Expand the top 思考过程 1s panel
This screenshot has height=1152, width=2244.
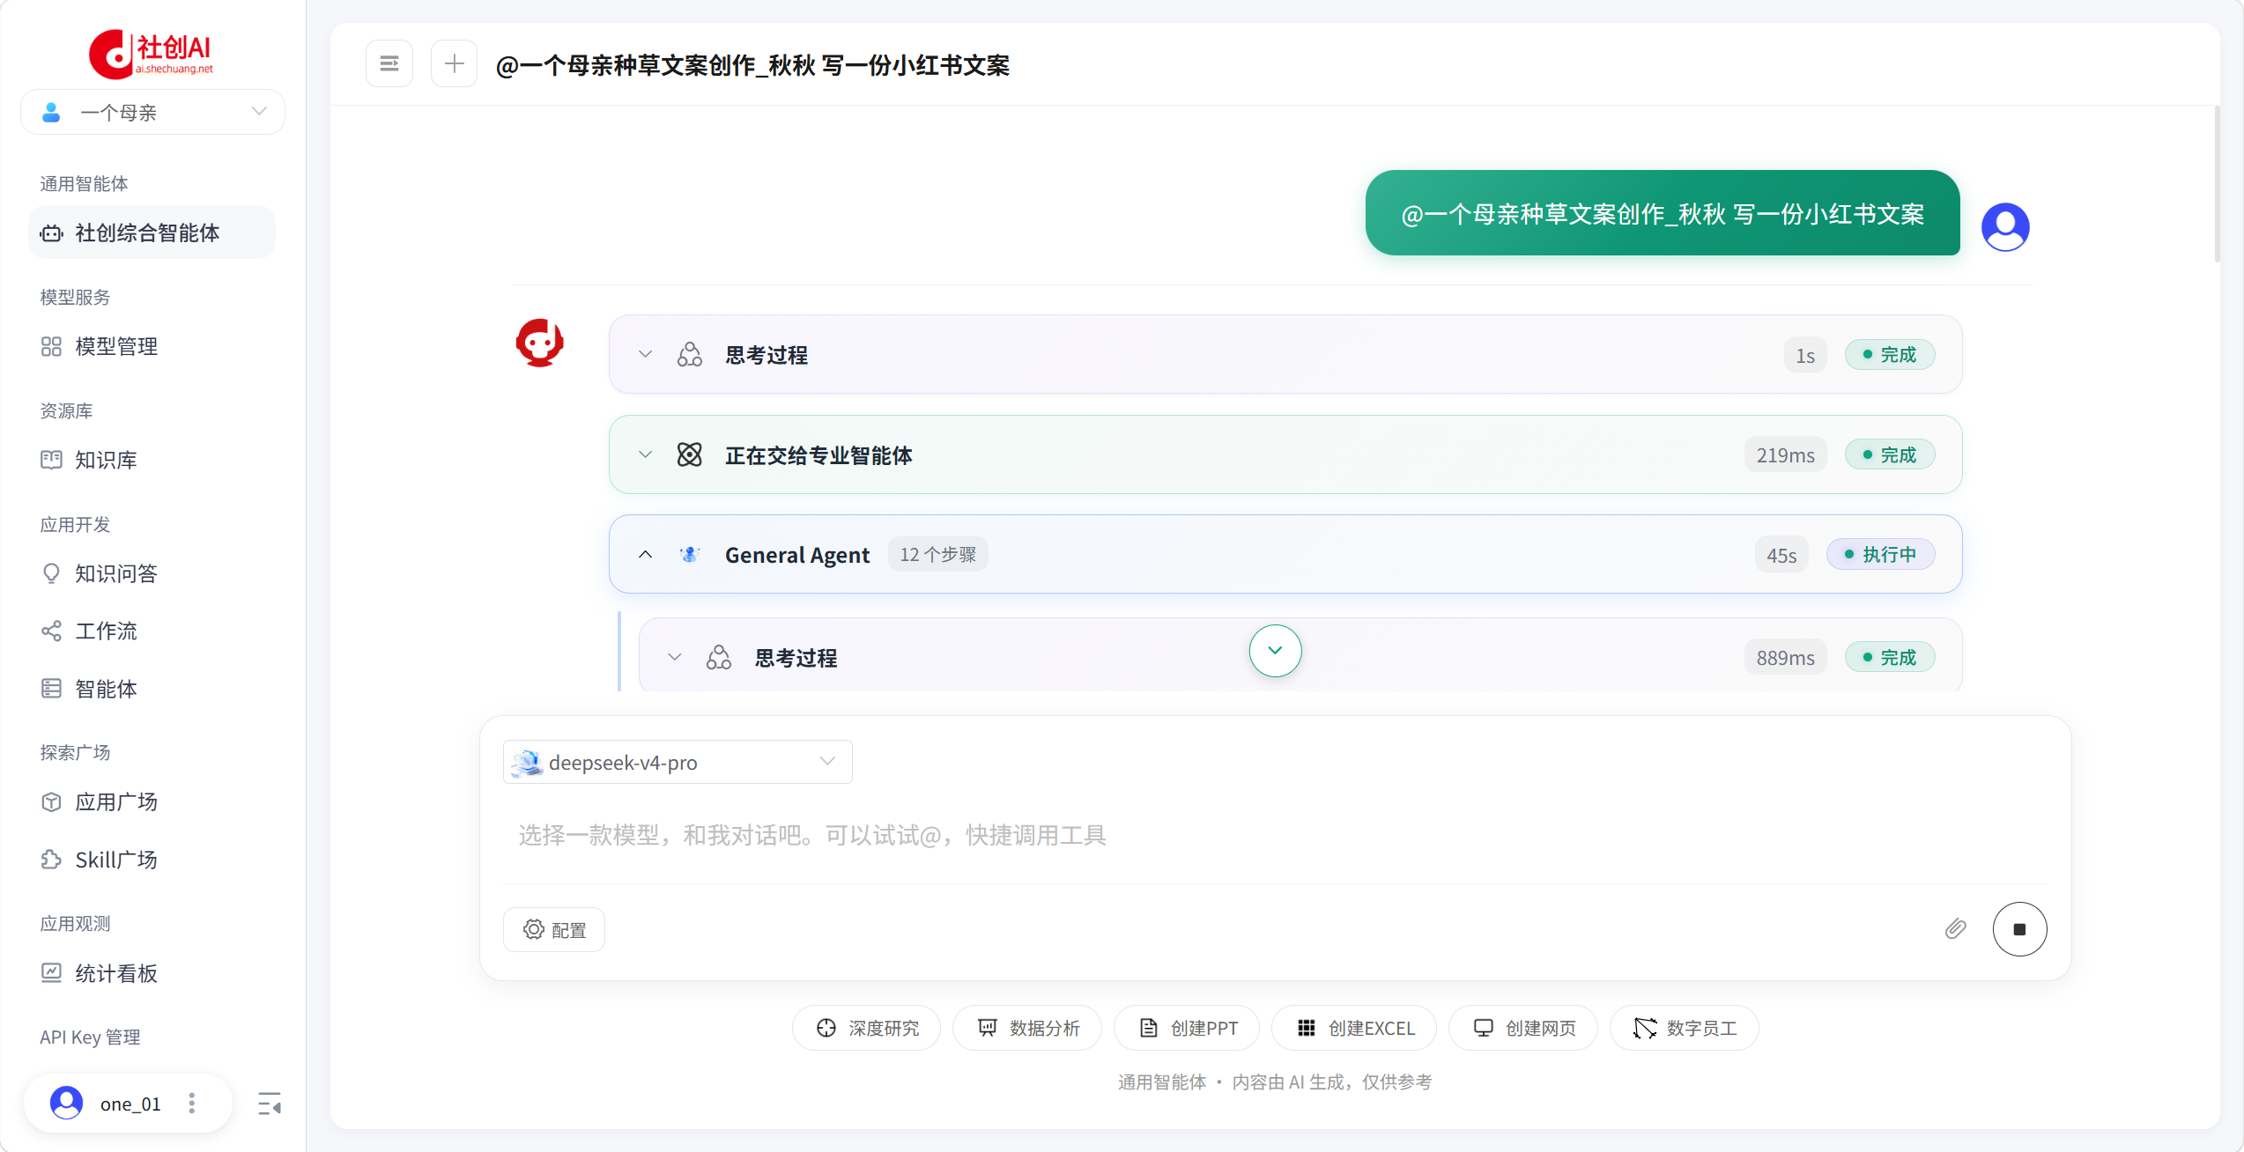coord(1285,354)
